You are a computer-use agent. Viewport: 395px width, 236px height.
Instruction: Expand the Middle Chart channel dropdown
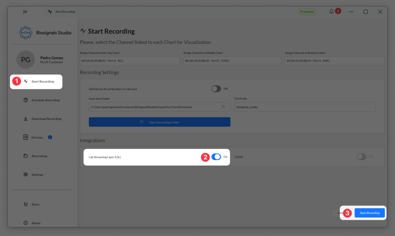click(x=232, y=61)
